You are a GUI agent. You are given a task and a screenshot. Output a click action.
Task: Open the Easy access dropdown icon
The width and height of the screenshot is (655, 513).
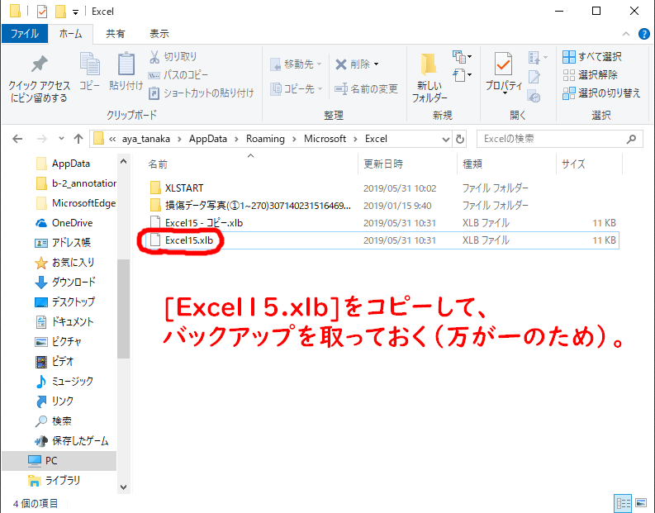click(462, 75)
